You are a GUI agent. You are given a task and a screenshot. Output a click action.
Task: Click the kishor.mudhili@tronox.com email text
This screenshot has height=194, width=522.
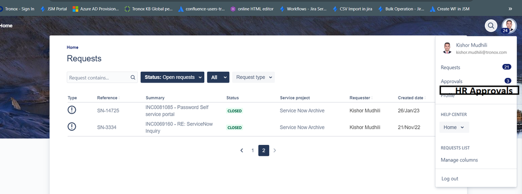481,52
